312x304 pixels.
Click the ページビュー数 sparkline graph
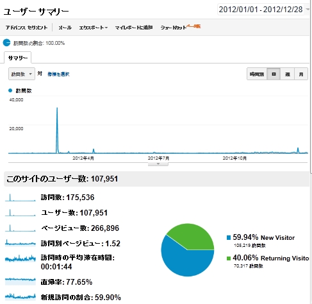[21, 228]
